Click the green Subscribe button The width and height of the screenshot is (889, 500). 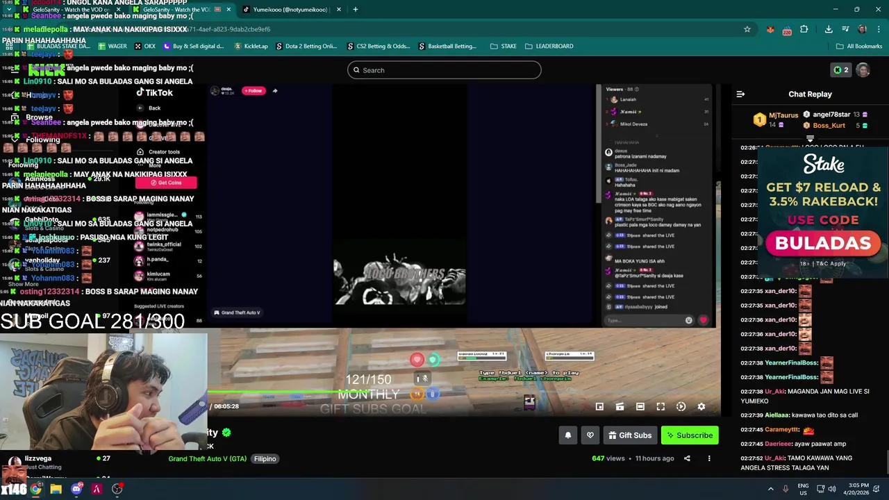pyautogui.click(x=690, y=435)
